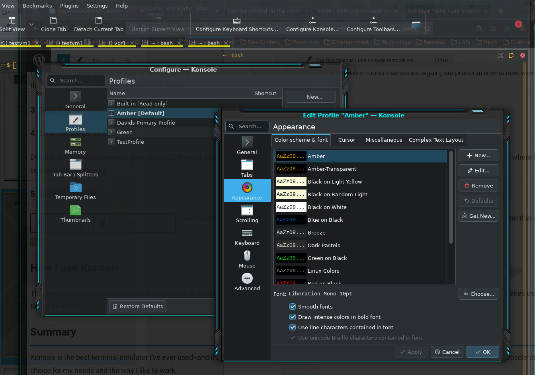Select Appearance page in Edit Profile sidebar
This screenshot has height=375, width=535.
pos(247,191)
